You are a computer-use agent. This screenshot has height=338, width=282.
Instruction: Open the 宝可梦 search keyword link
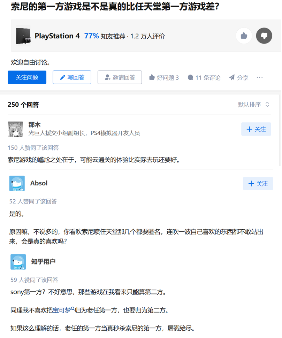[x=63, y=310]
